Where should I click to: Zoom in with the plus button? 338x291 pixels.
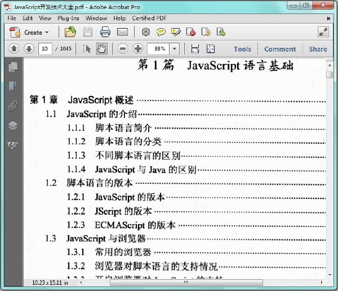(x=138, y=49)
